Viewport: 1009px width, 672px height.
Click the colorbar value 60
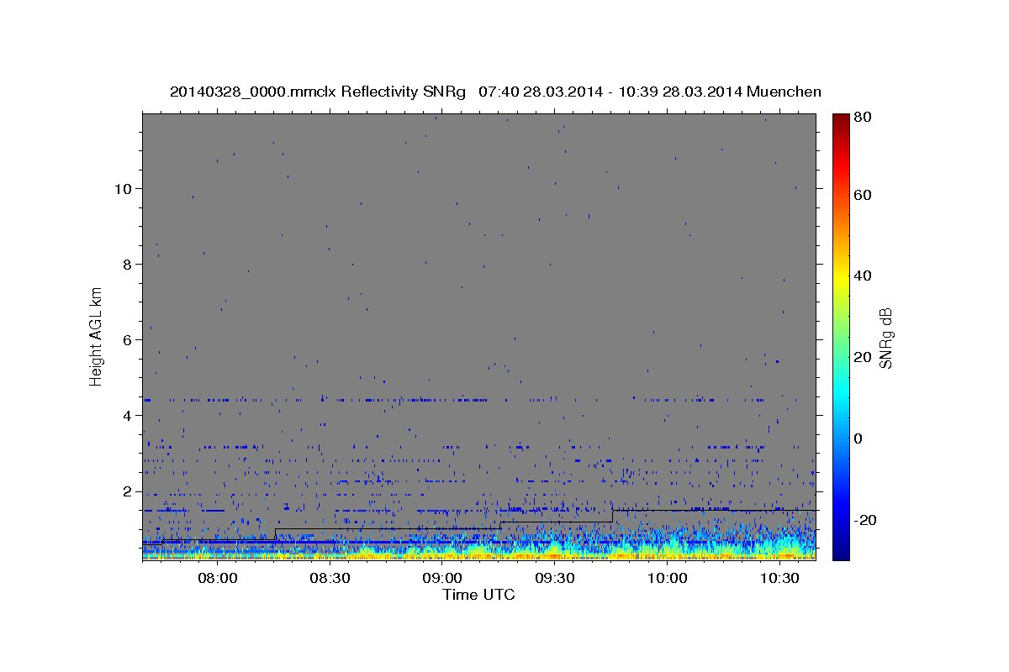[862, 195]
